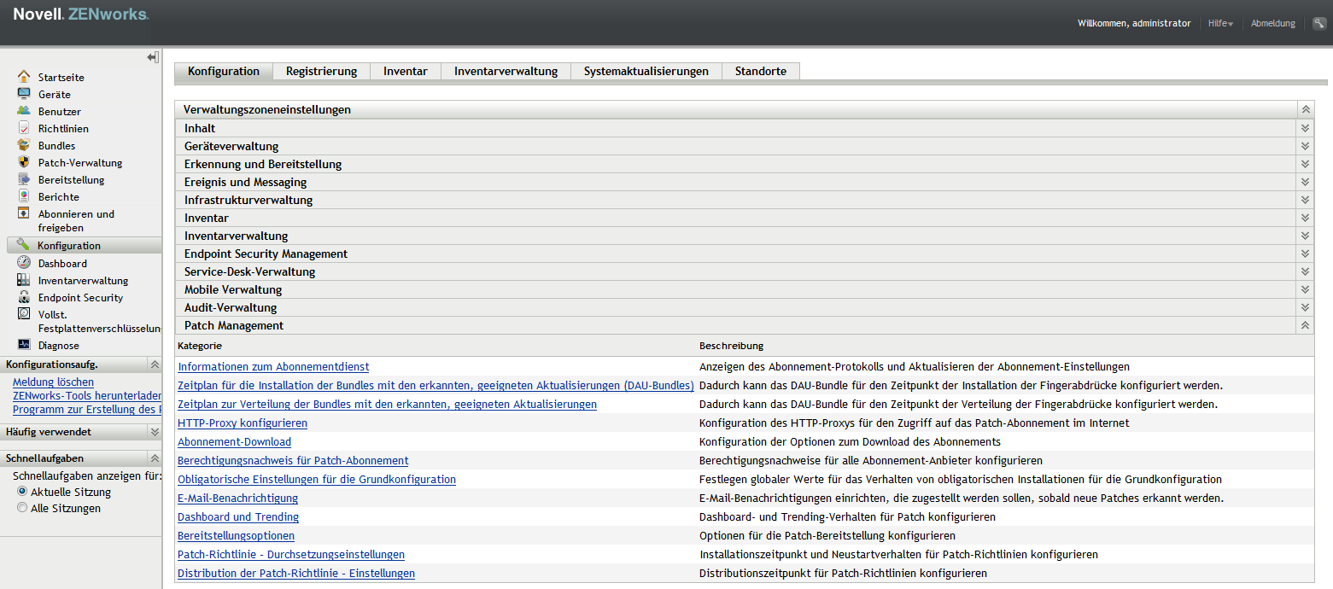The image size is (1333, 589).
Task: Click the Richtlinien policy icon
Action: point(24,128)
